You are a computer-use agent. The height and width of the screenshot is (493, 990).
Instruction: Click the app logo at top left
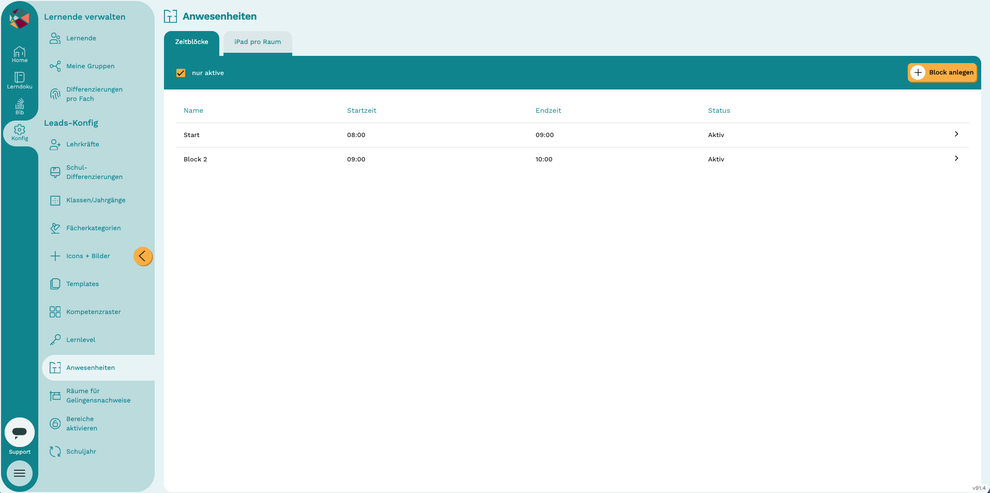click(20, 19)
